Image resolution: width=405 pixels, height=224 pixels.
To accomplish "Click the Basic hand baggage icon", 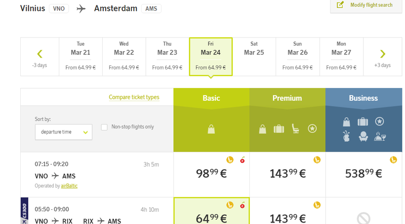I will (x=211, y=129).
